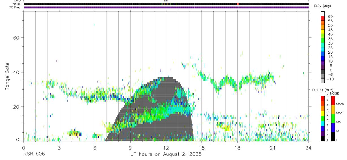
Task: Click the x-axis tick label '24'
Action: click(308, 148)
